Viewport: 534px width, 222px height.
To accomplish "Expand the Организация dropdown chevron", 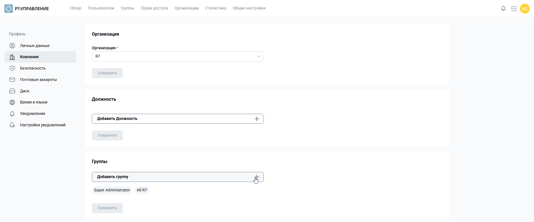I will pyautogui.click(x=259, y=56).
